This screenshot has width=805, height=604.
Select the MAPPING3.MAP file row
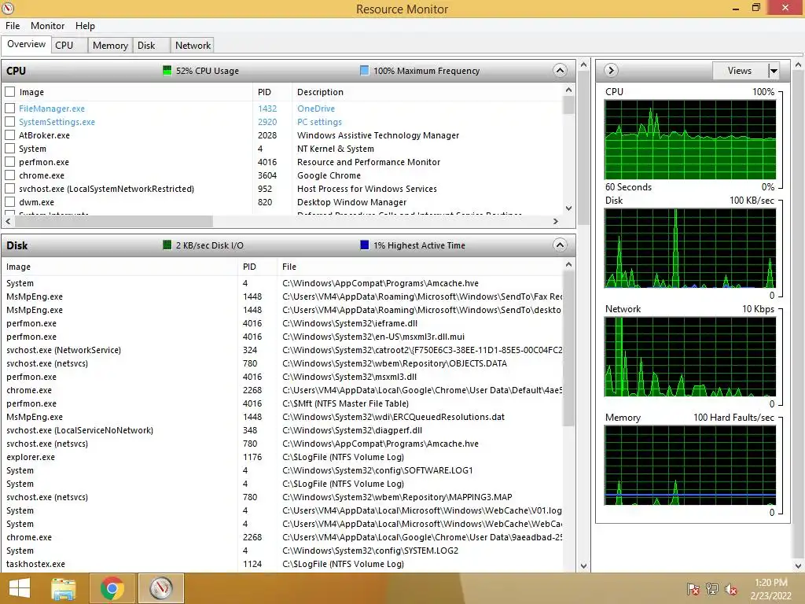click(x=282, y=497)
